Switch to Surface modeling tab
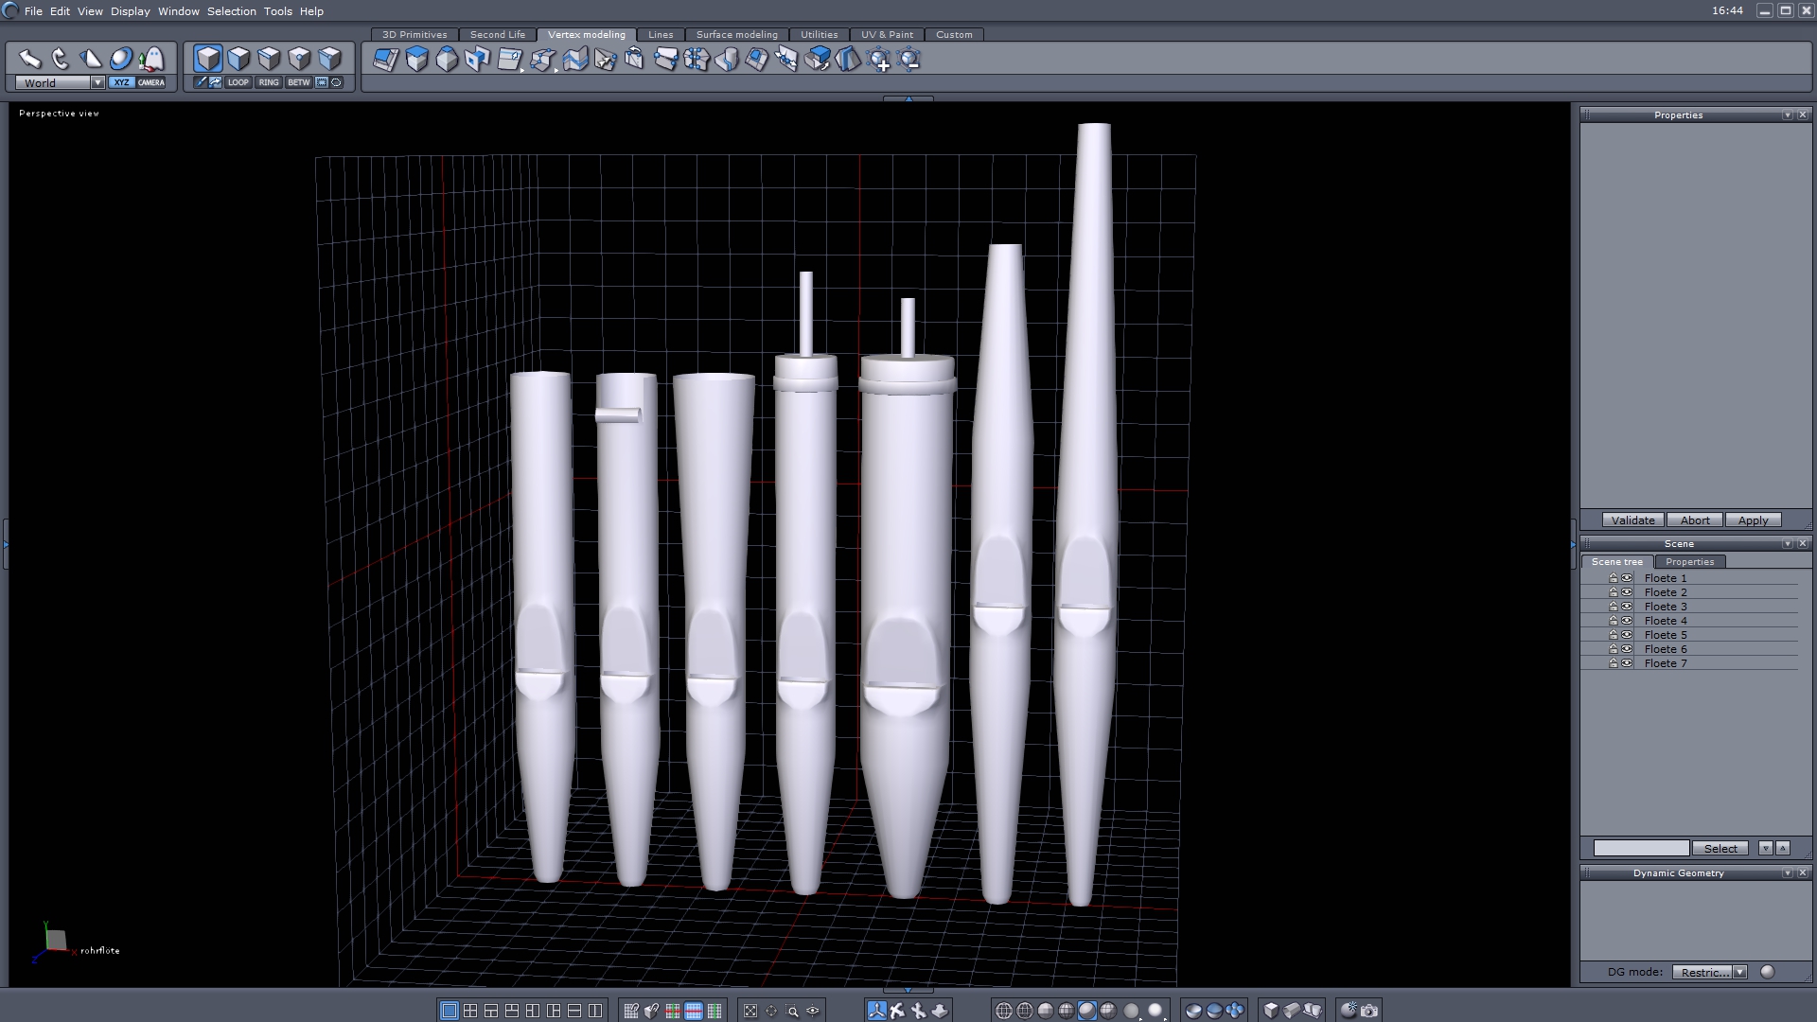The height and width of the screenshot is (1022, 1817). pyautogui.click(x=736, y=34)
